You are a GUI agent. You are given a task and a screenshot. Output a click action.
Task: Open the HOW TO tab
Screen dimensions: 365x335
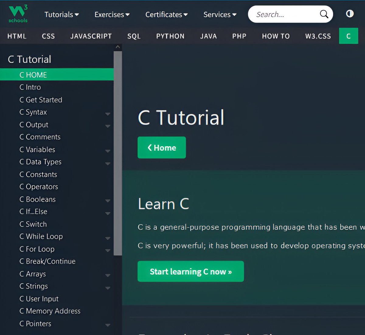pyautogui.click(x=276, y=36)
